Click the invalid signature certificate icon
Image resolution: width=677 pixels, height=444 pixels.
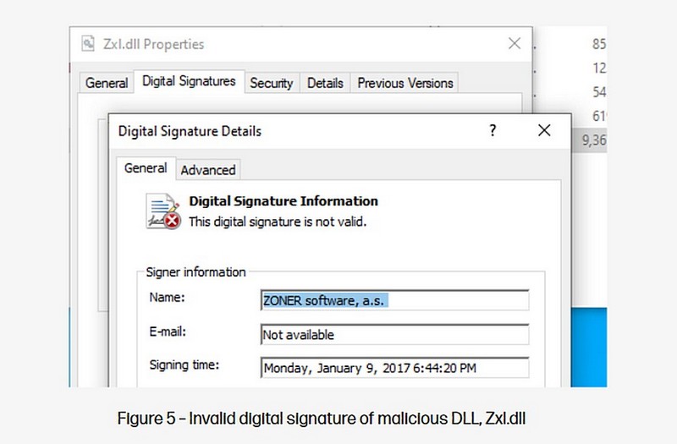point(162,211)
